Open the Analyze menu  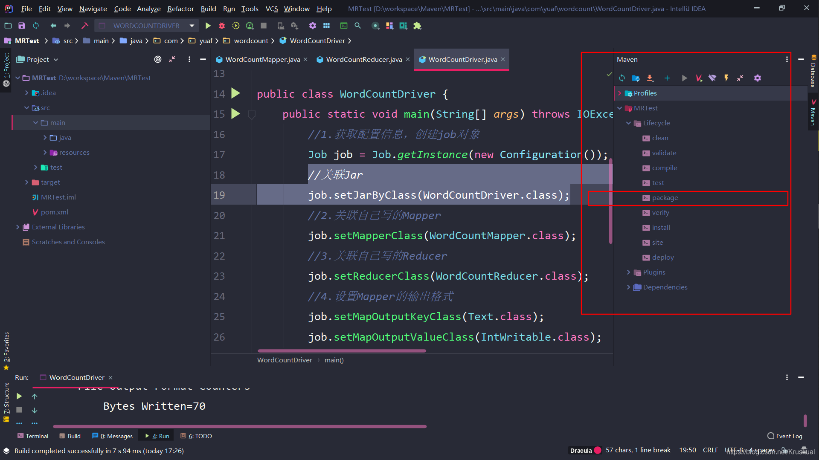click(x=148, y=9)
